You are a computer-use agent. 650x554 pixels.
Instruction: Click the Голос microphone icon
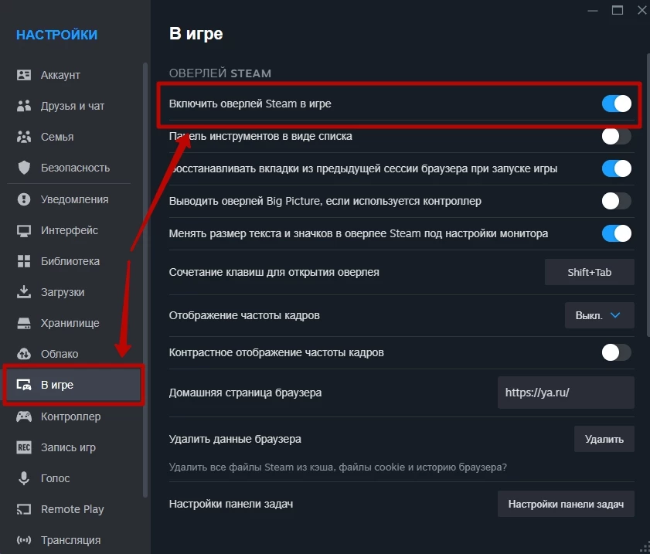[24, 478]
